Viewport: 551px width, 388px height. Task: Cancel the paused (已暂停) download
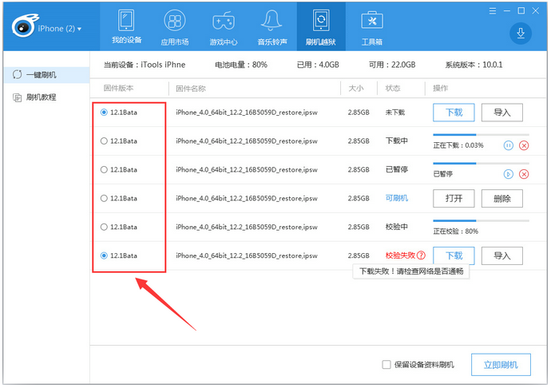(x=524, y=174)
